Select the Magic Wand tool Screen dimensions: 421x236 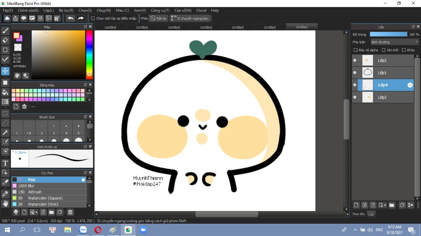click(x=5, y=132)
